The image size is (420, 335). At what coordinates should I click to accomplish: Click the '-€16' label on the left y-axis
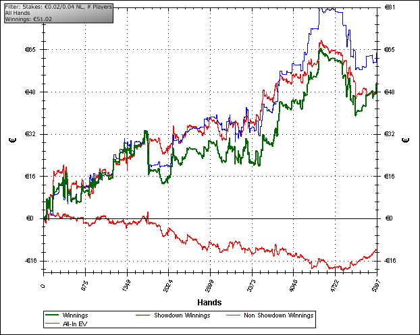pyautogui.click(x=30, y=261)
